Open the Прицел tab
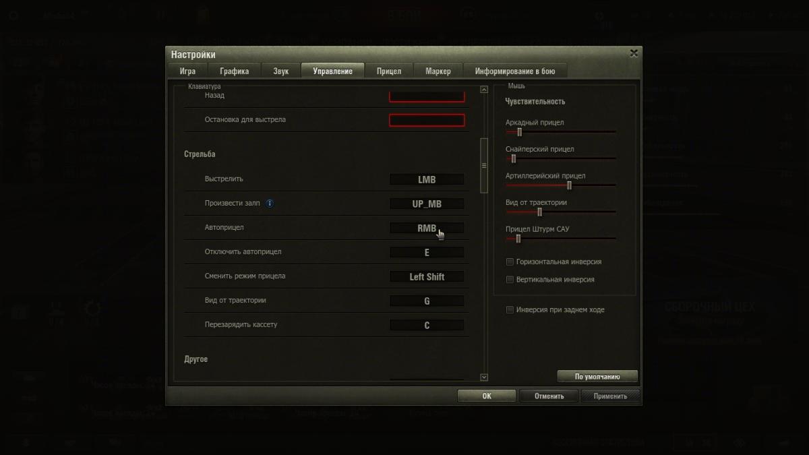 point(389,71)
